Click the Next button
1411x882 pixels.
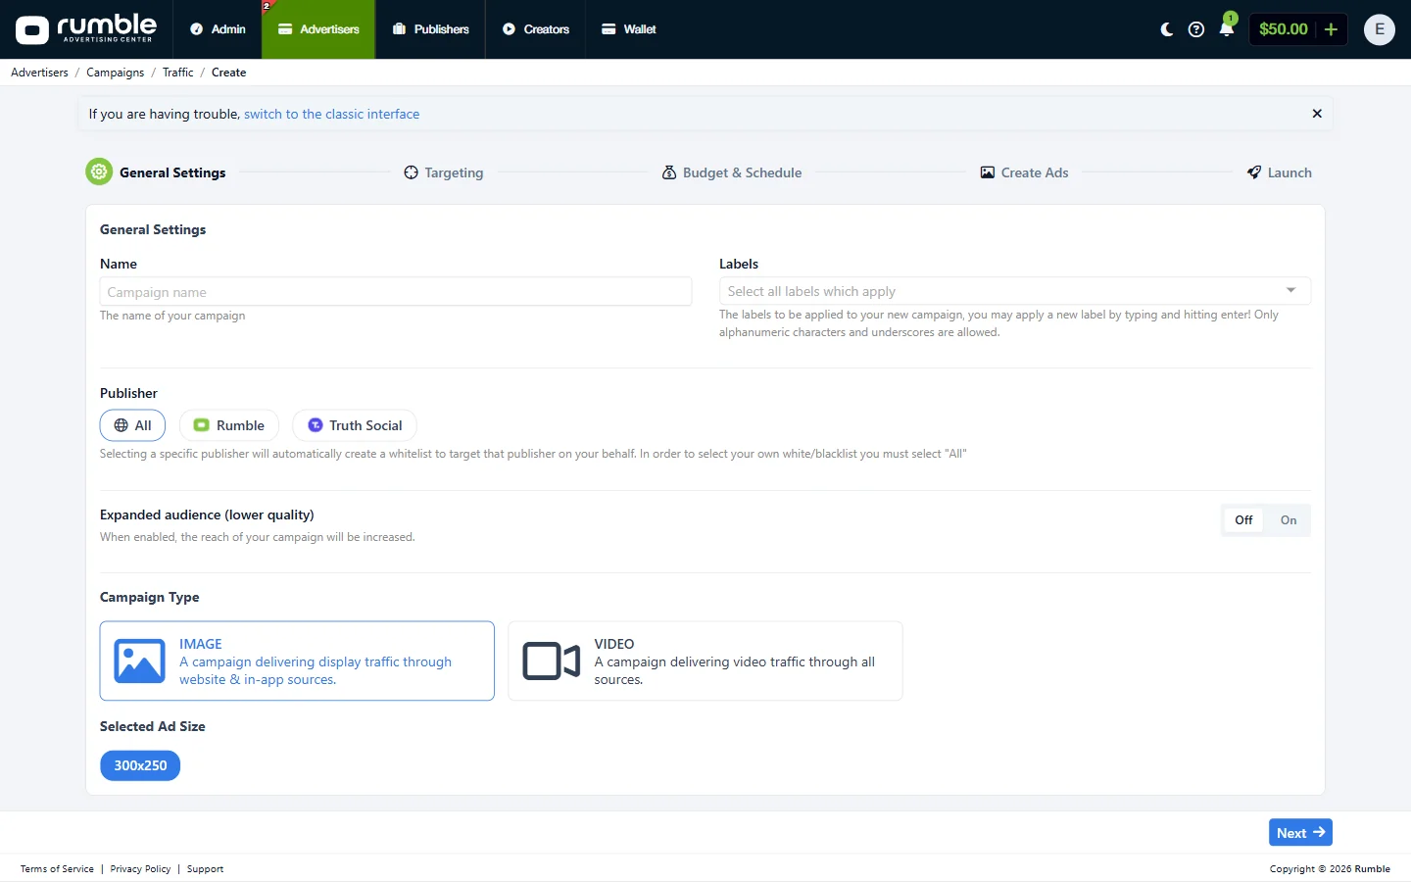point(1300,832)
